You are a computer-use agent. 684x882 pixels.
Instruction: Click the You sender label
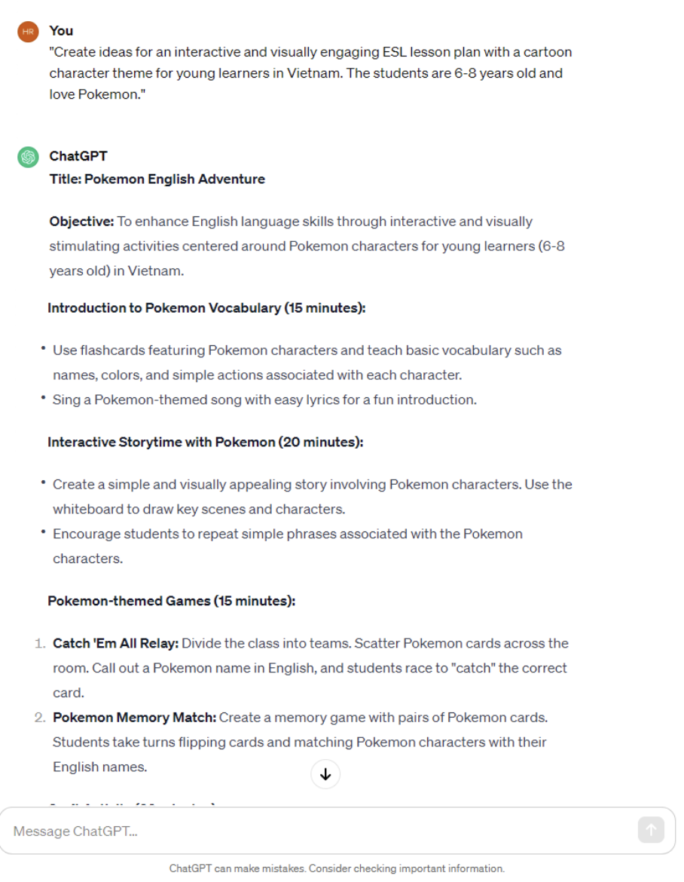pyautogui.click(x=60, y=31)
